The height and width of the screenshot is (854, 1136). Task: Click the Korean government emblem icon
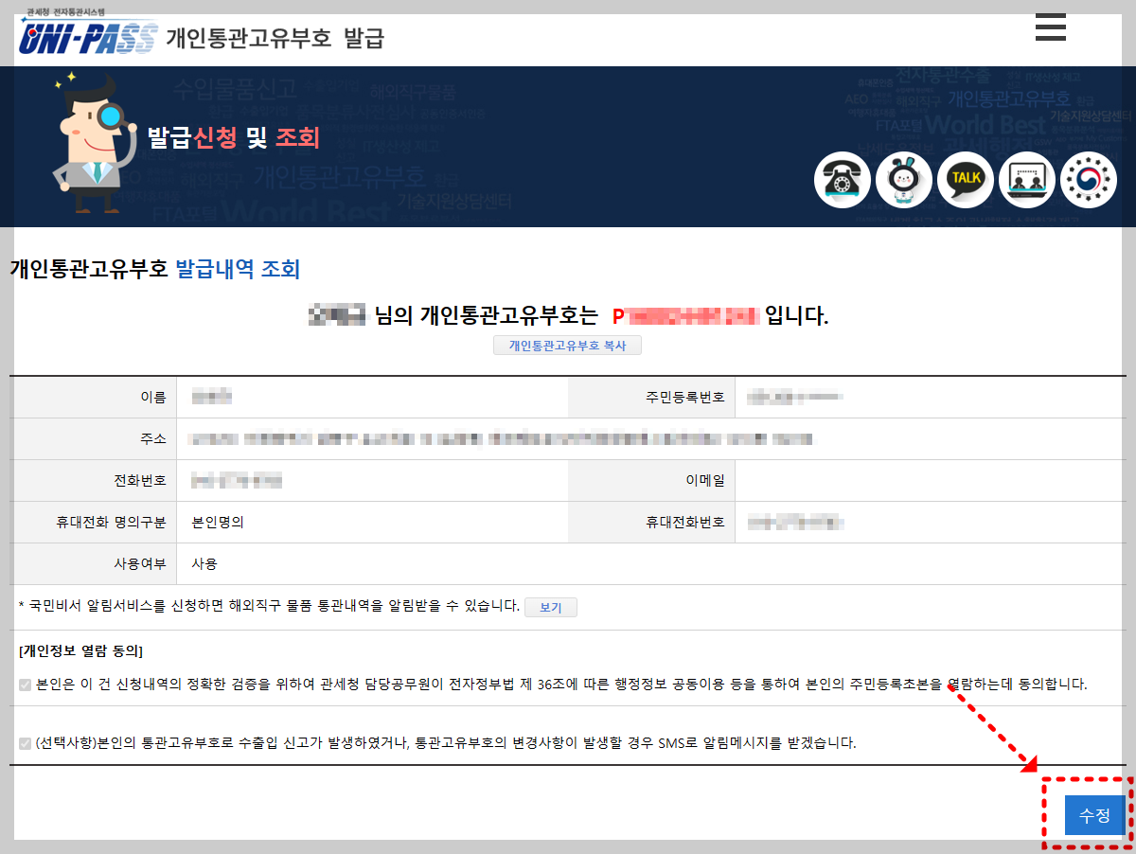pos(1088,180)
